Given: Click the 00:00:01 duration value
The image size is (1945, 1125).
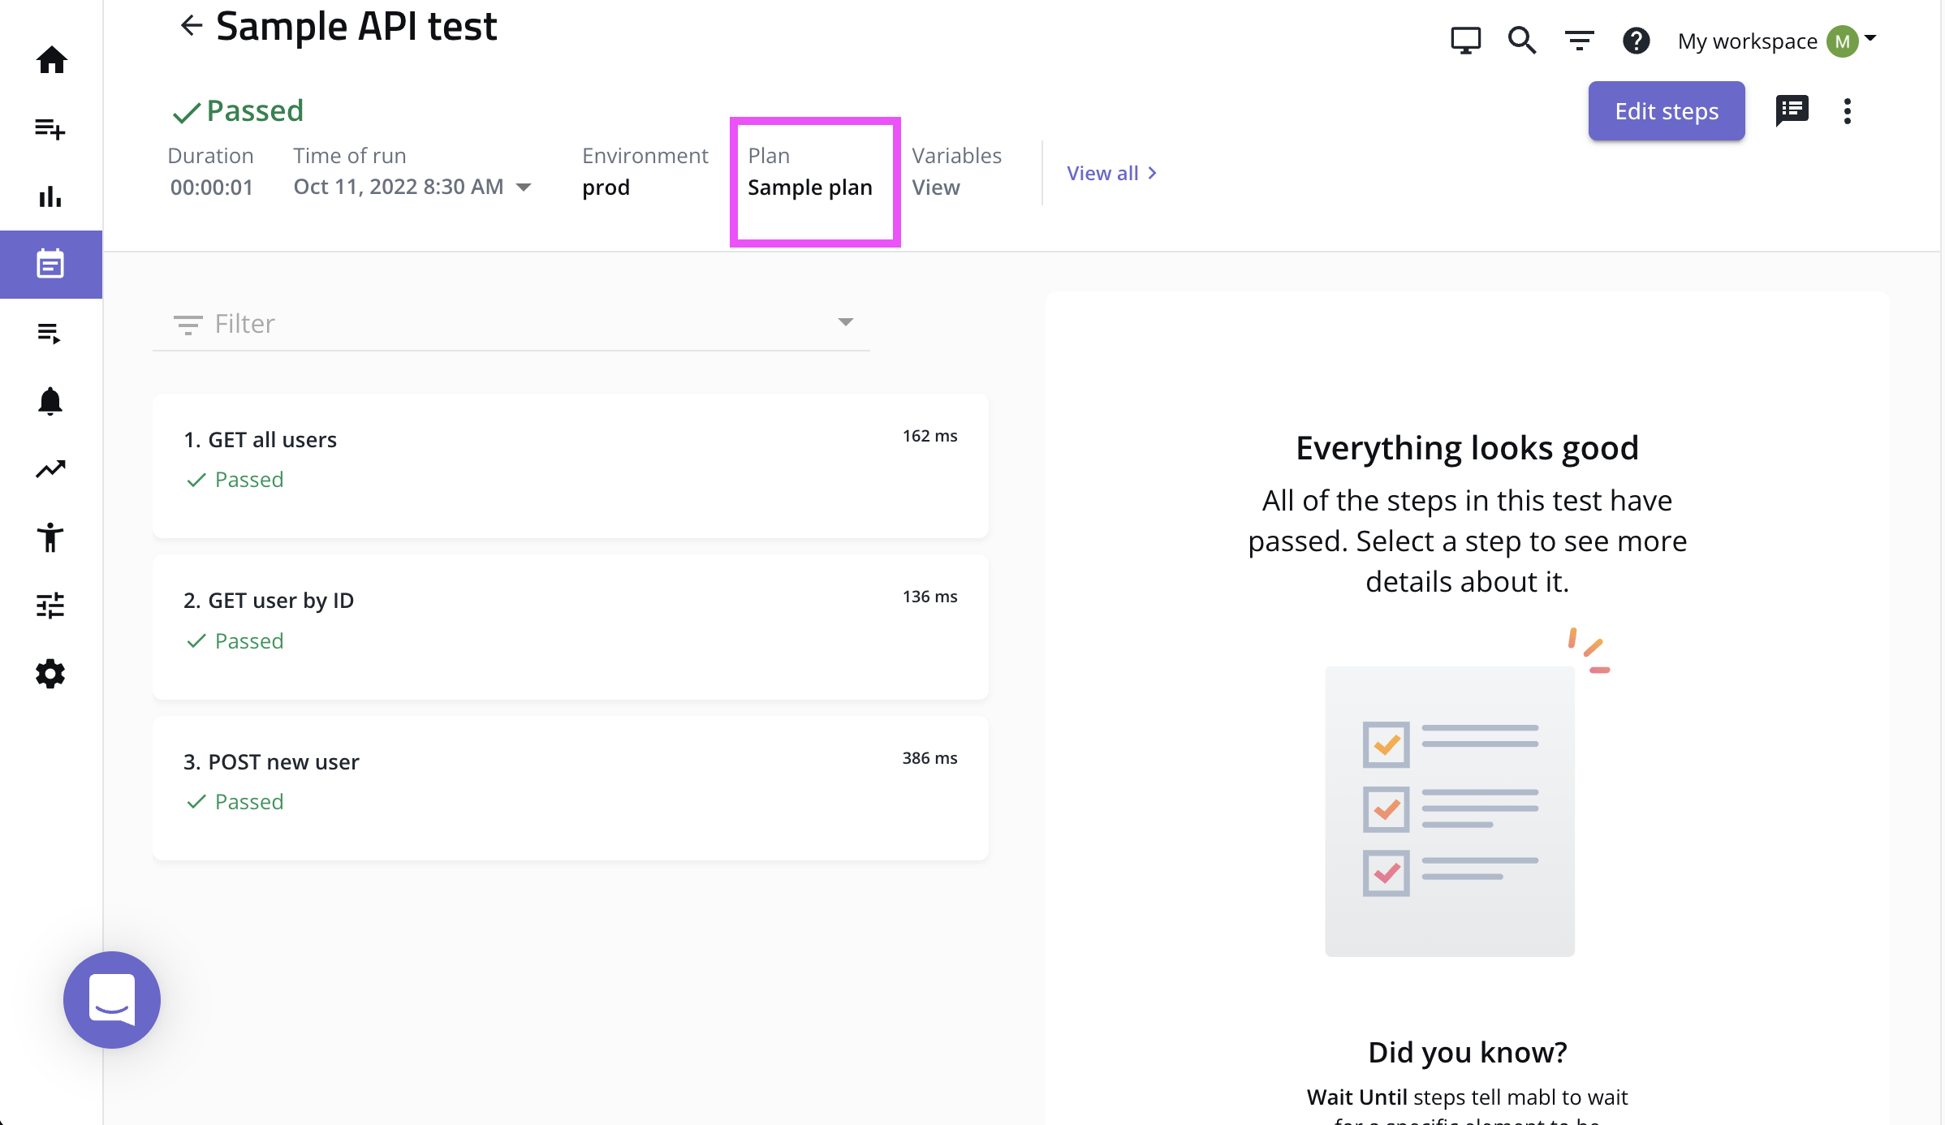Looking at the screenshot, I should [x=211, y=187].
